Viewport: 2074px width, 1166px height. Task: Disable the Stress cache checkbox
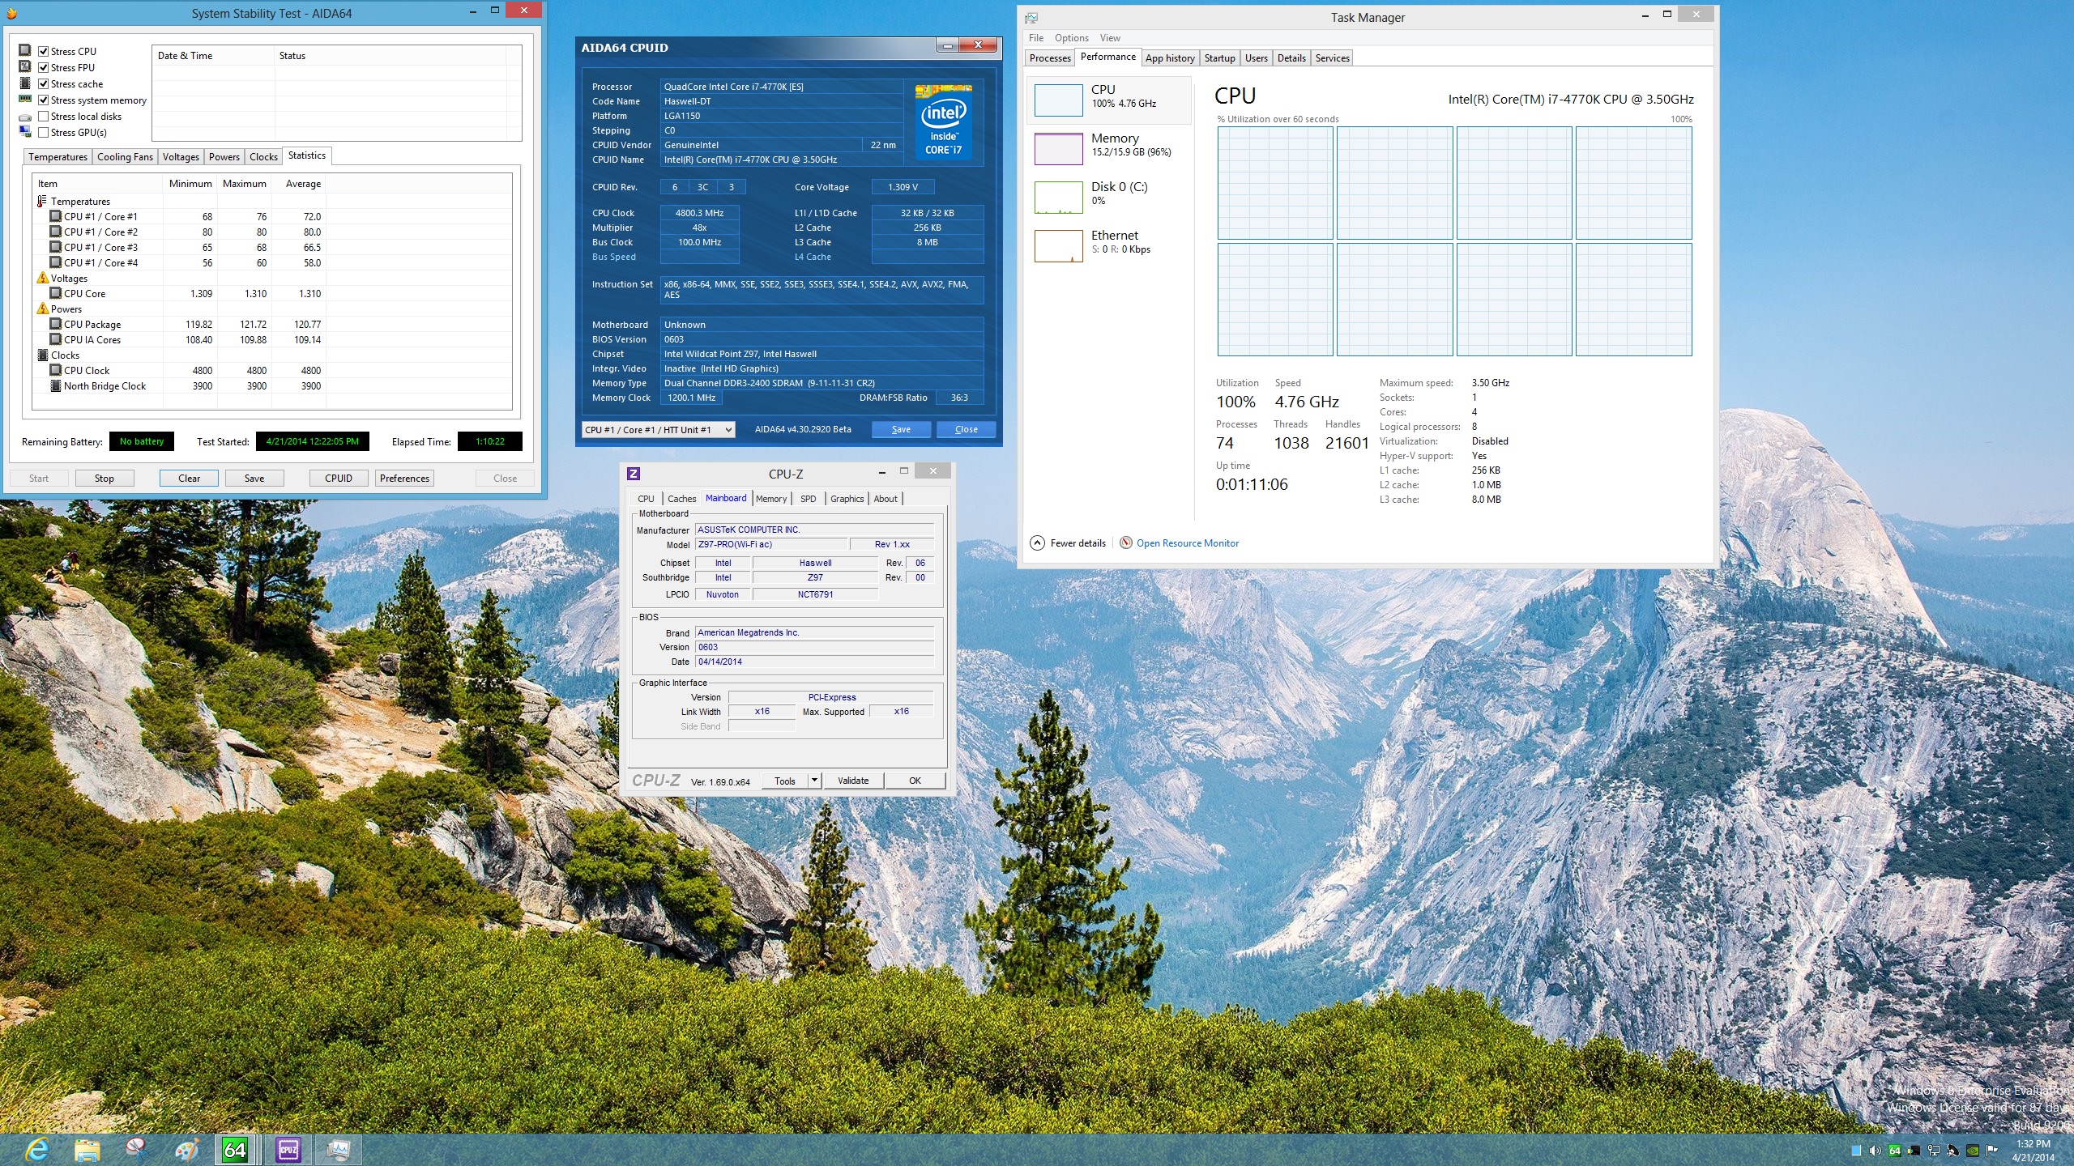coord(43,83)
